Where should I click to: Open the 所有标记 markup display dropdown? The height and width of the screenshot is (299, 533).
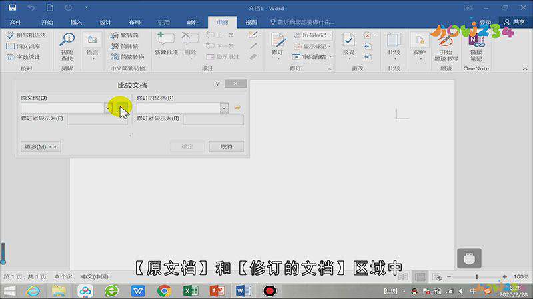tap(313, 35)
